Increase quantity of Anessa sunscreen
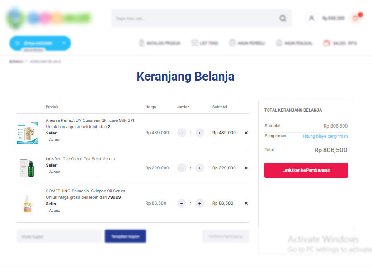The height and width of the screenshot is (268, 372). (x=199, y=133)
